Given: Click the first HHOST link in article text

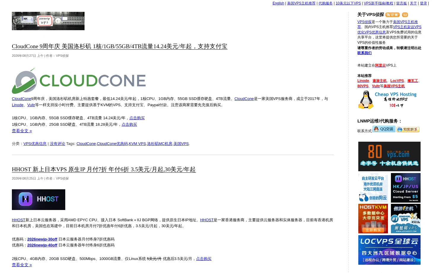Looking at the screenshot, I should click(19, 220).
